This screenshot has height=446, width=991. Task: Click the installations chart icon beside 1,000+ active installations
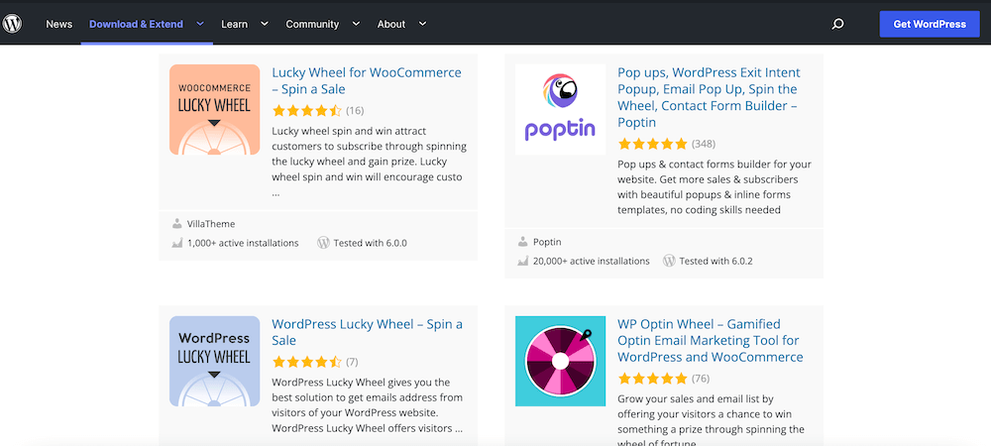pos(177,243)
